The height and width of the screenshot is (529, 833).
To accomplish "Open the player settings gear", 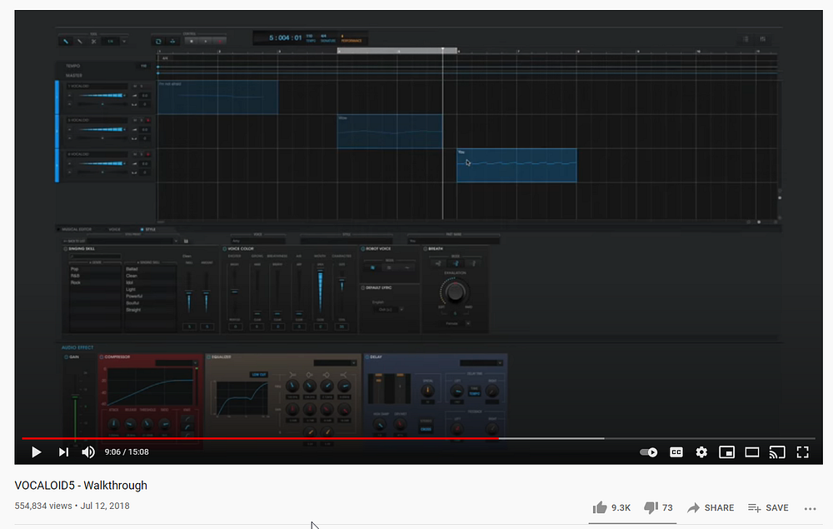I will (x=701, y=452).
